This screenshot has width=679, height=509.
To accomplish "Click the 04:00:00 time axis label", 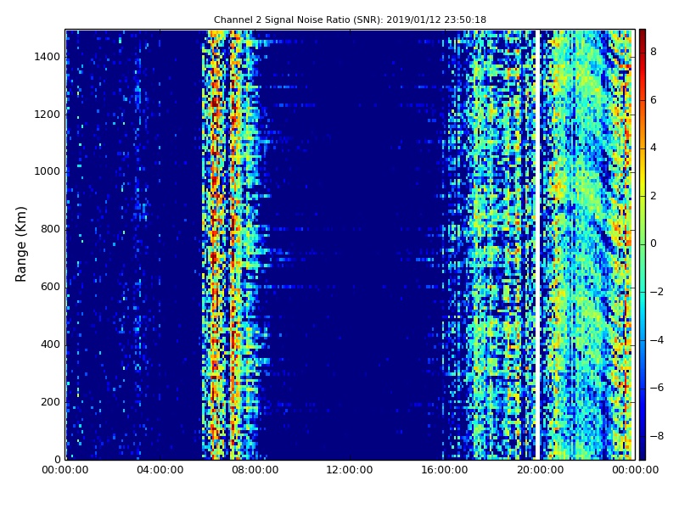I will [160, 470].
